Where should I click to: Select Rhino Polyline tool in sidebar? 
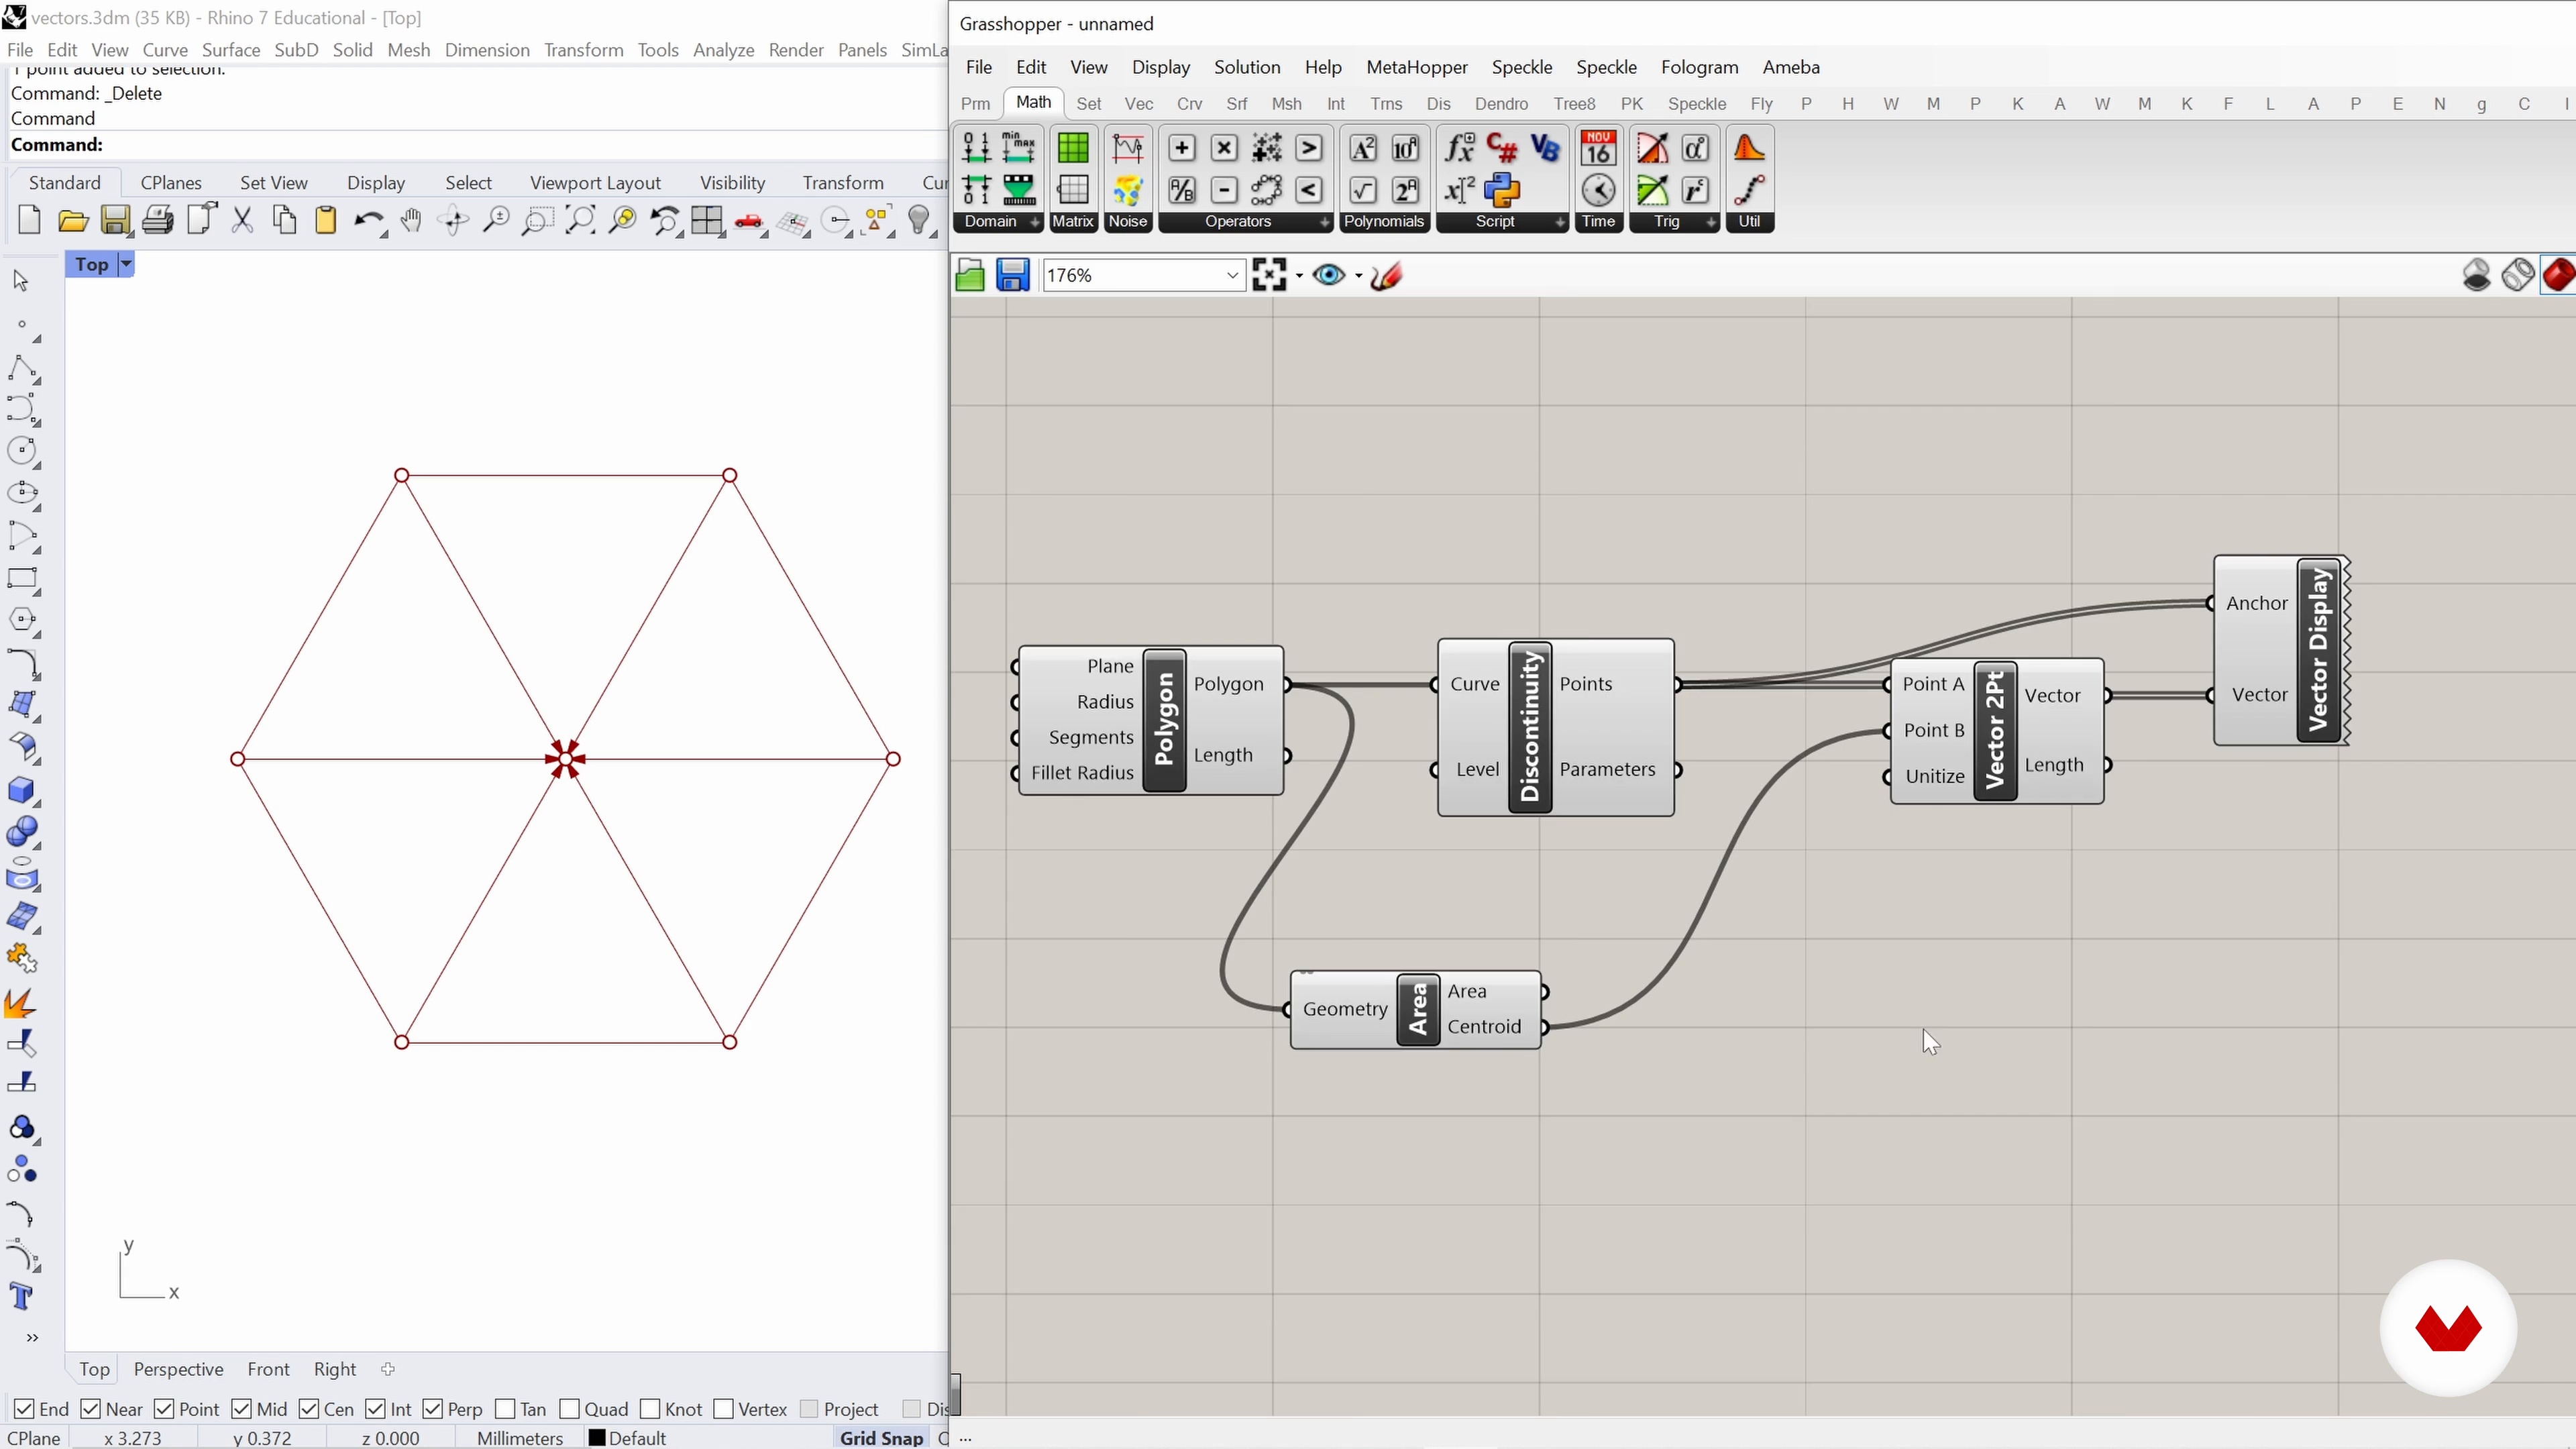click(22, 368)
